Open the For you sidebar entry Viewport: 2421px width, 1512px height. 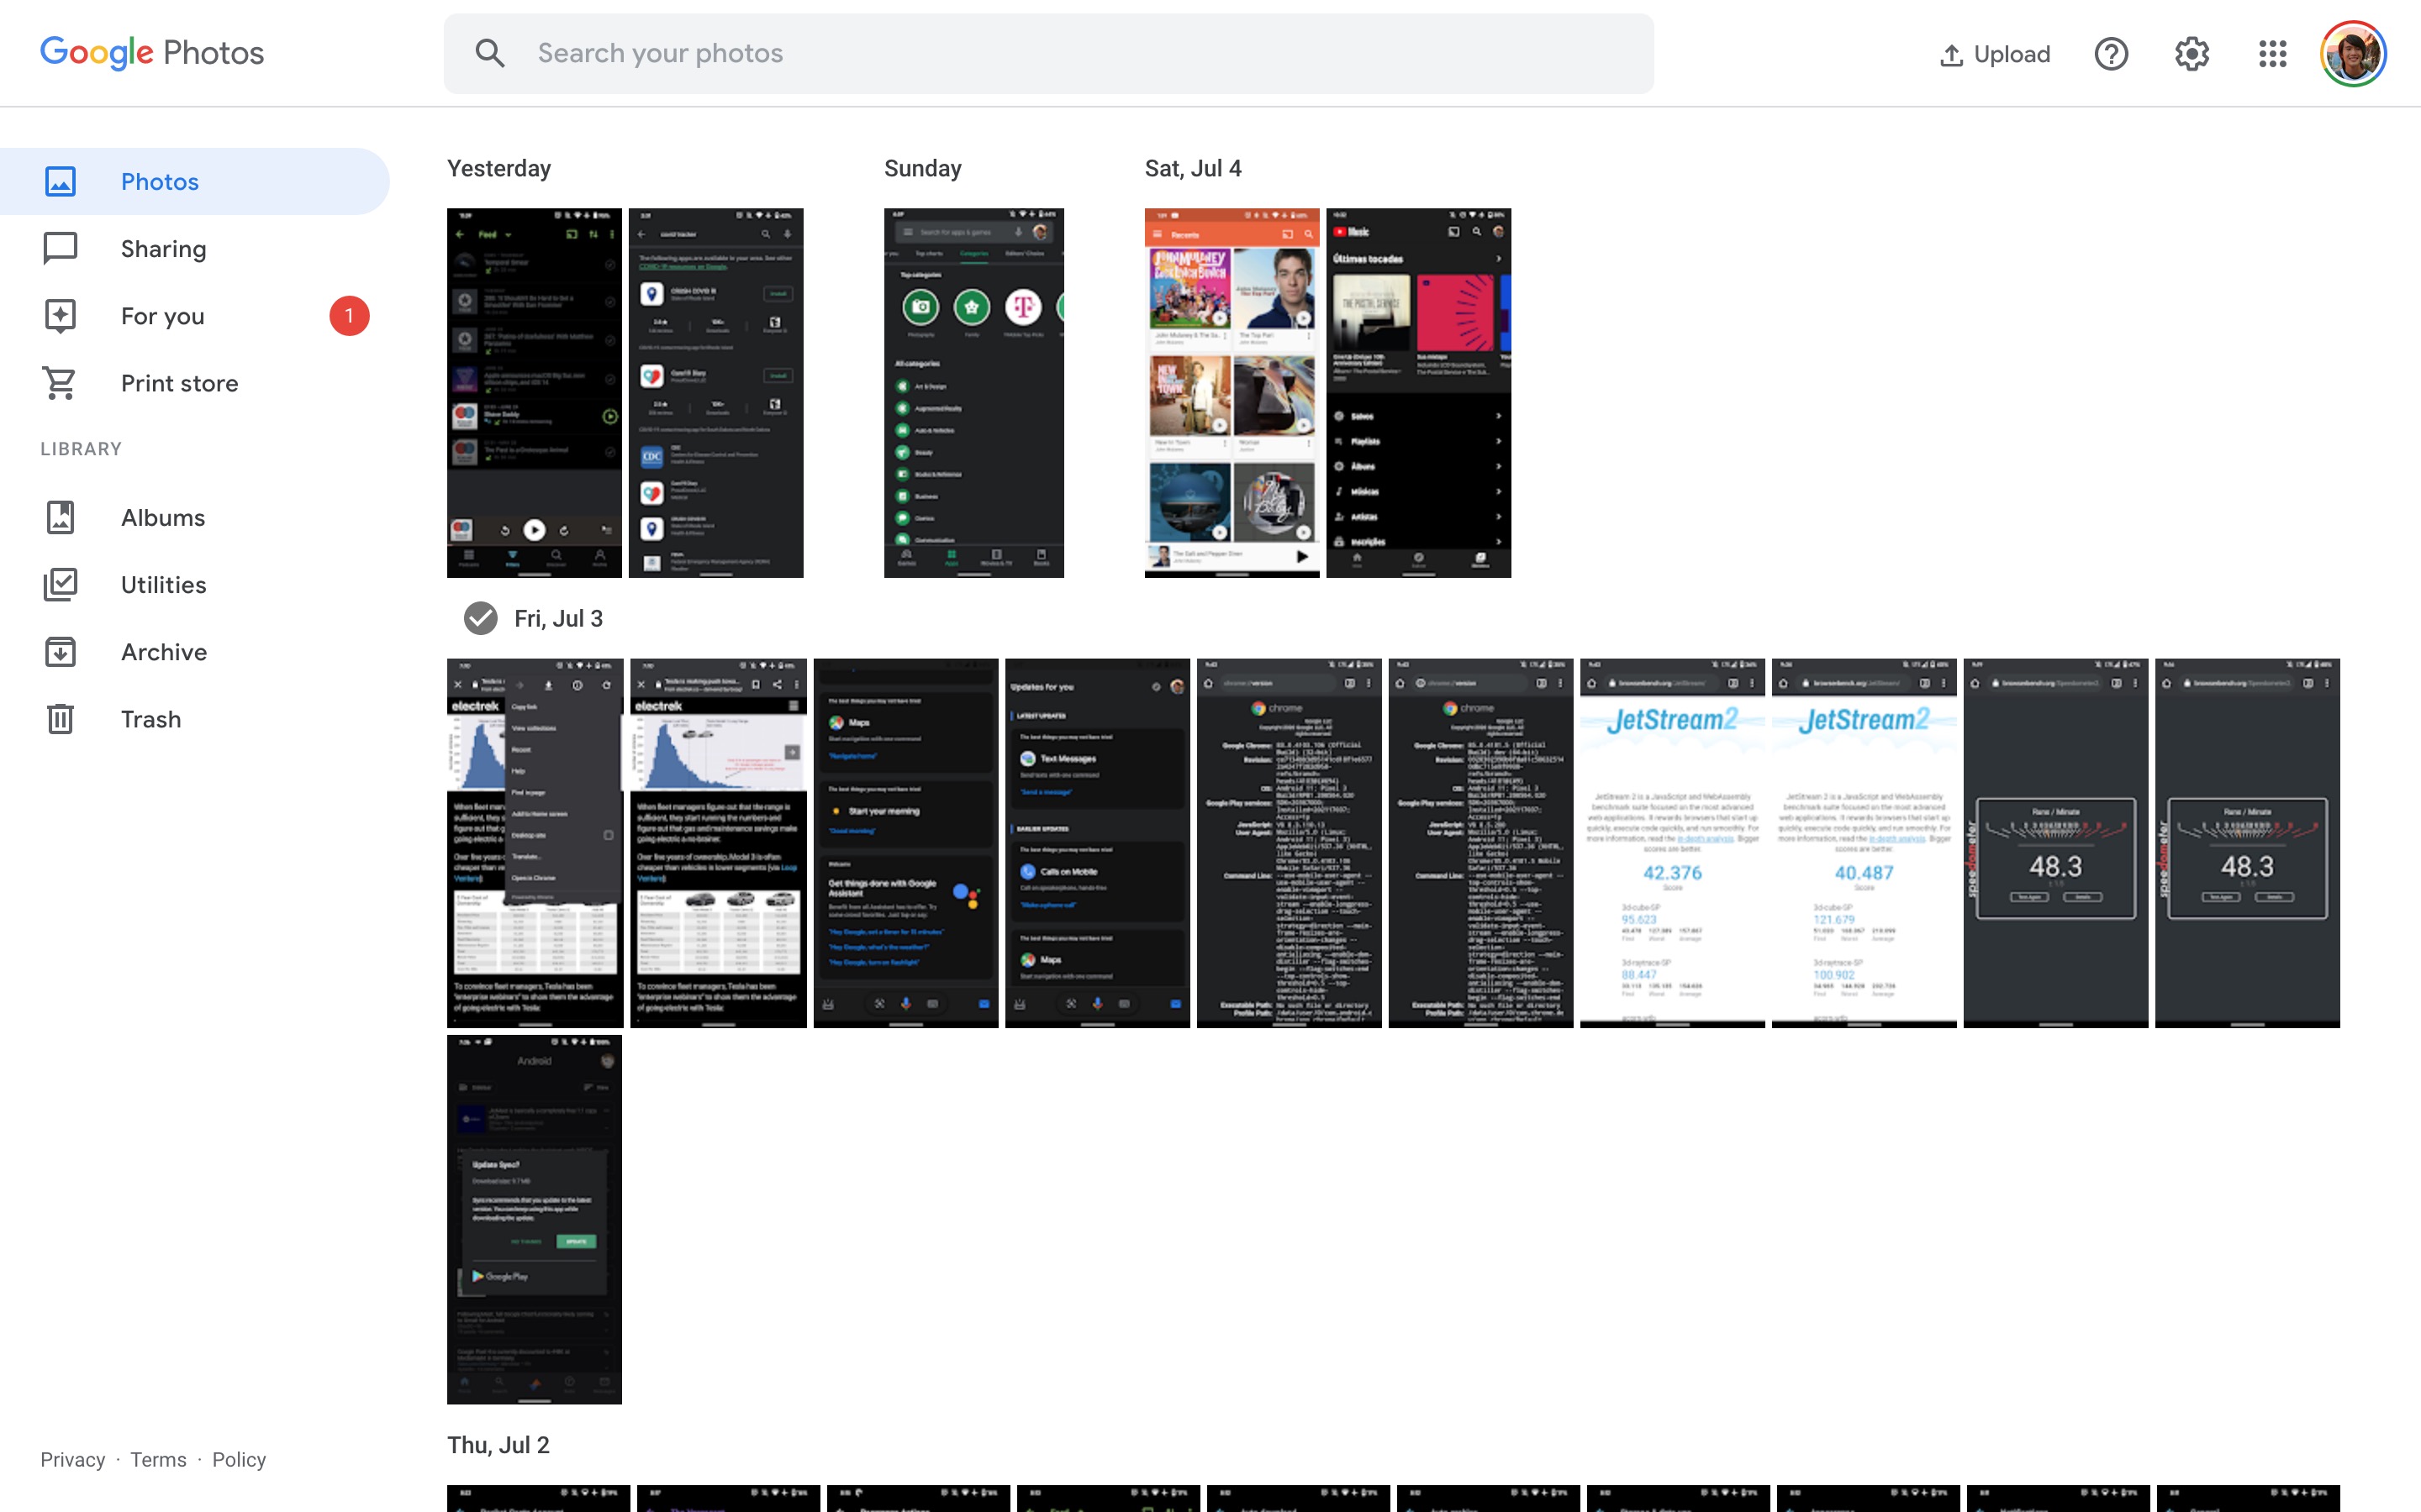(162, 315)
